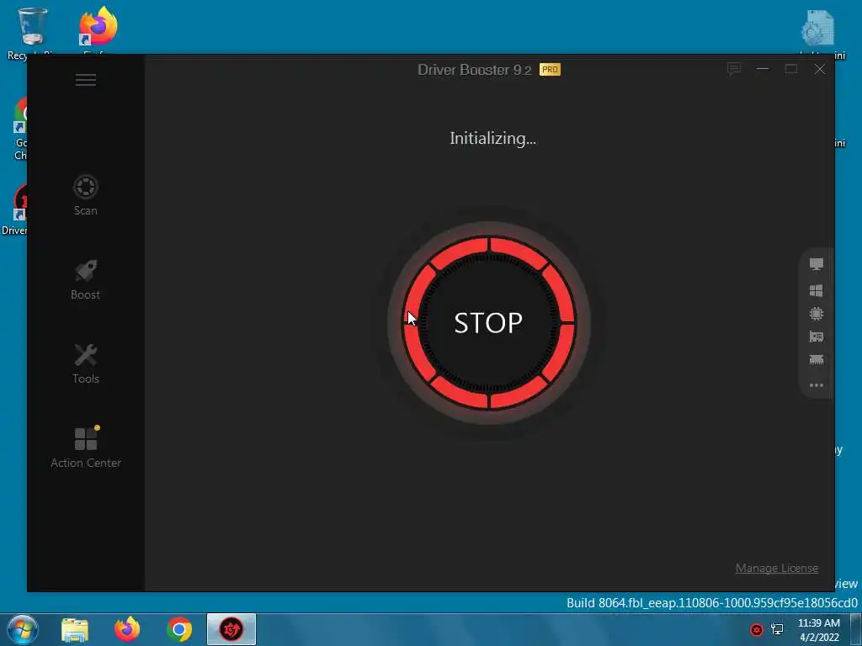Open clock showing 11:39 AM

(819, 630)
